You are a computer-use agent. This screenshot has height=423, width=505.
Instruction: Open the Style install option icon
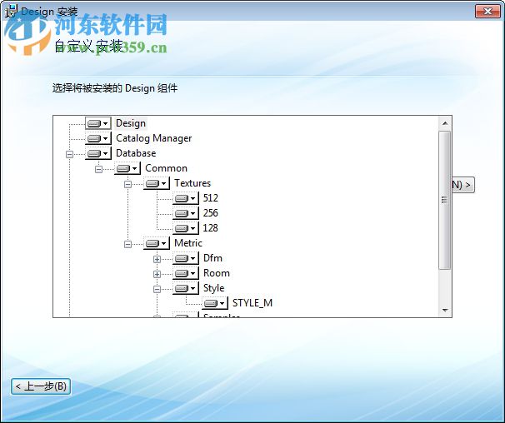pos(186,288)
